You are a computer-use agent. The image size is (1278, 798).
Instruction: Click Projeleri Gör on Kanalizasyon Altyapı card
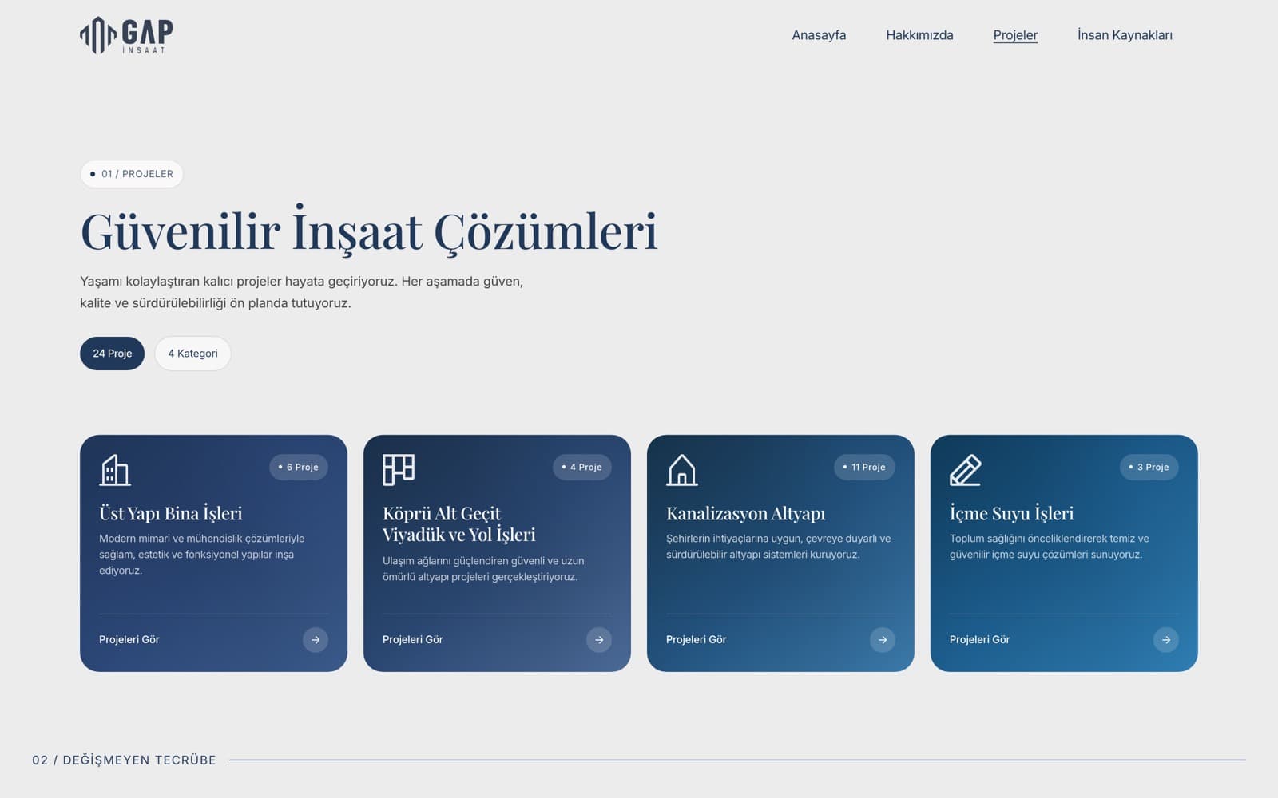[x=697, y=640]
